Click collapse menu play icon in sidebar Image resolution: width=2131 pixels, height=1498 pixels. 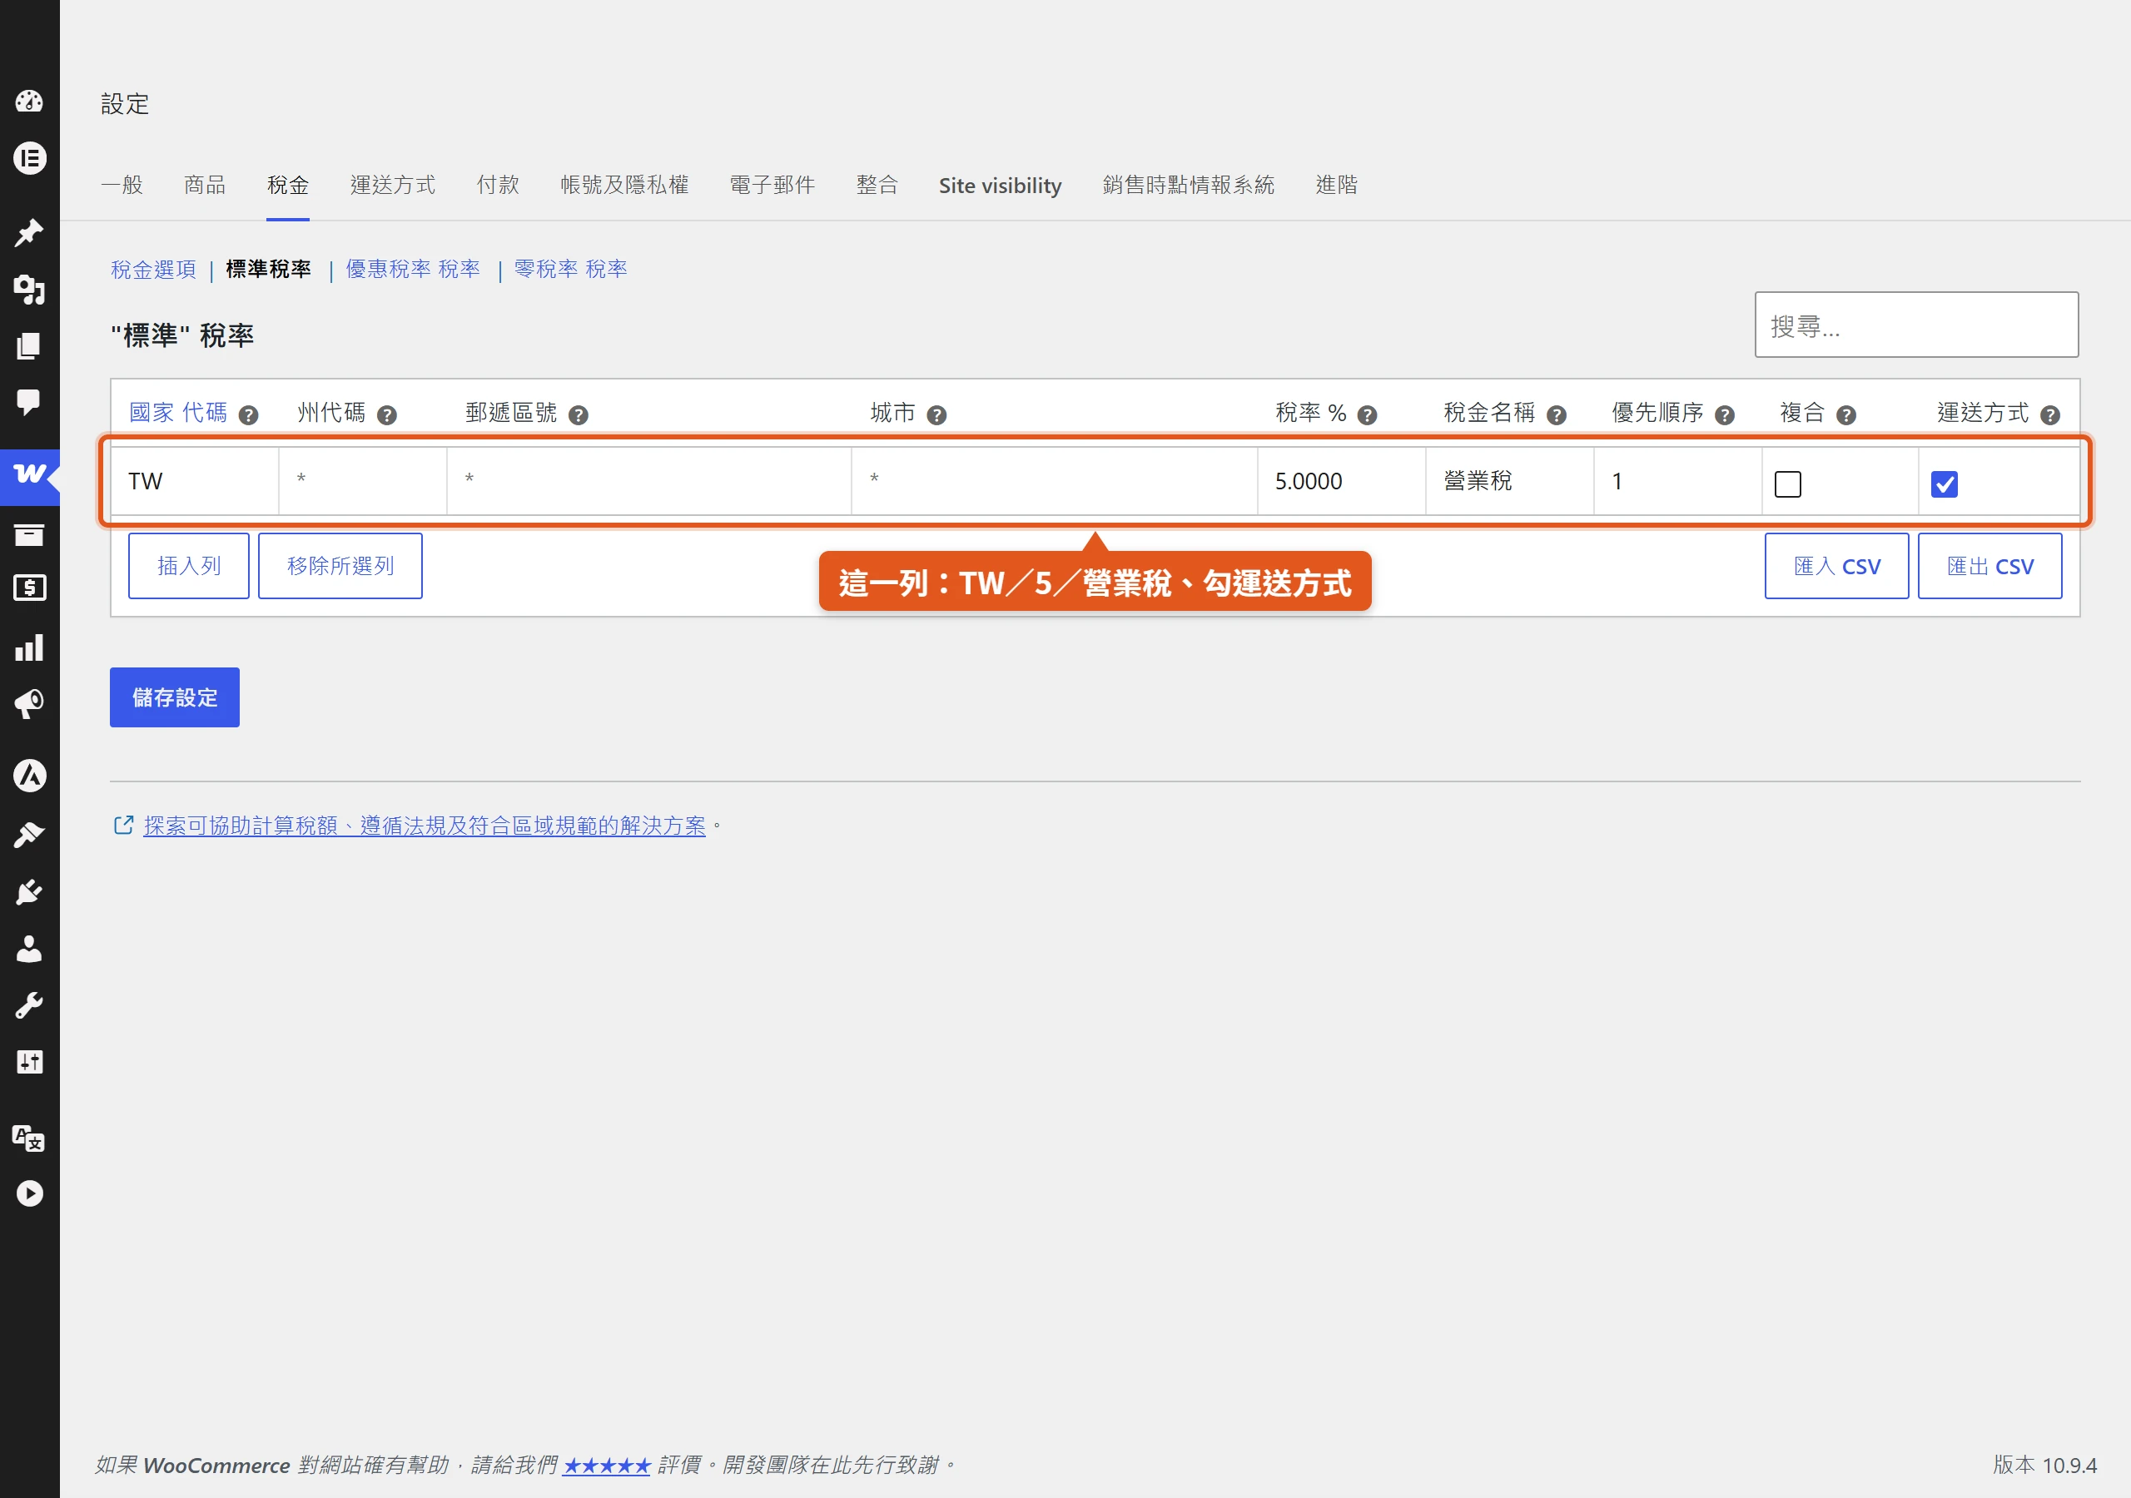point(29,1193)
